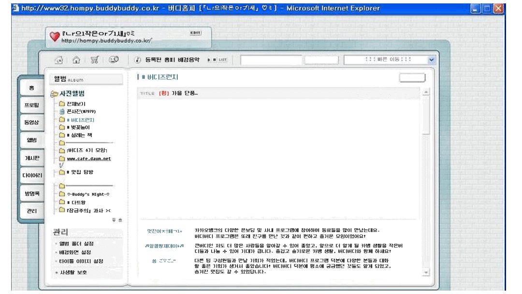Select the ♡-Buddy's NIght-♡ folder name
The width and height of the screenshot is (522, 294).
pyautogui.click(x=88, y=194)
